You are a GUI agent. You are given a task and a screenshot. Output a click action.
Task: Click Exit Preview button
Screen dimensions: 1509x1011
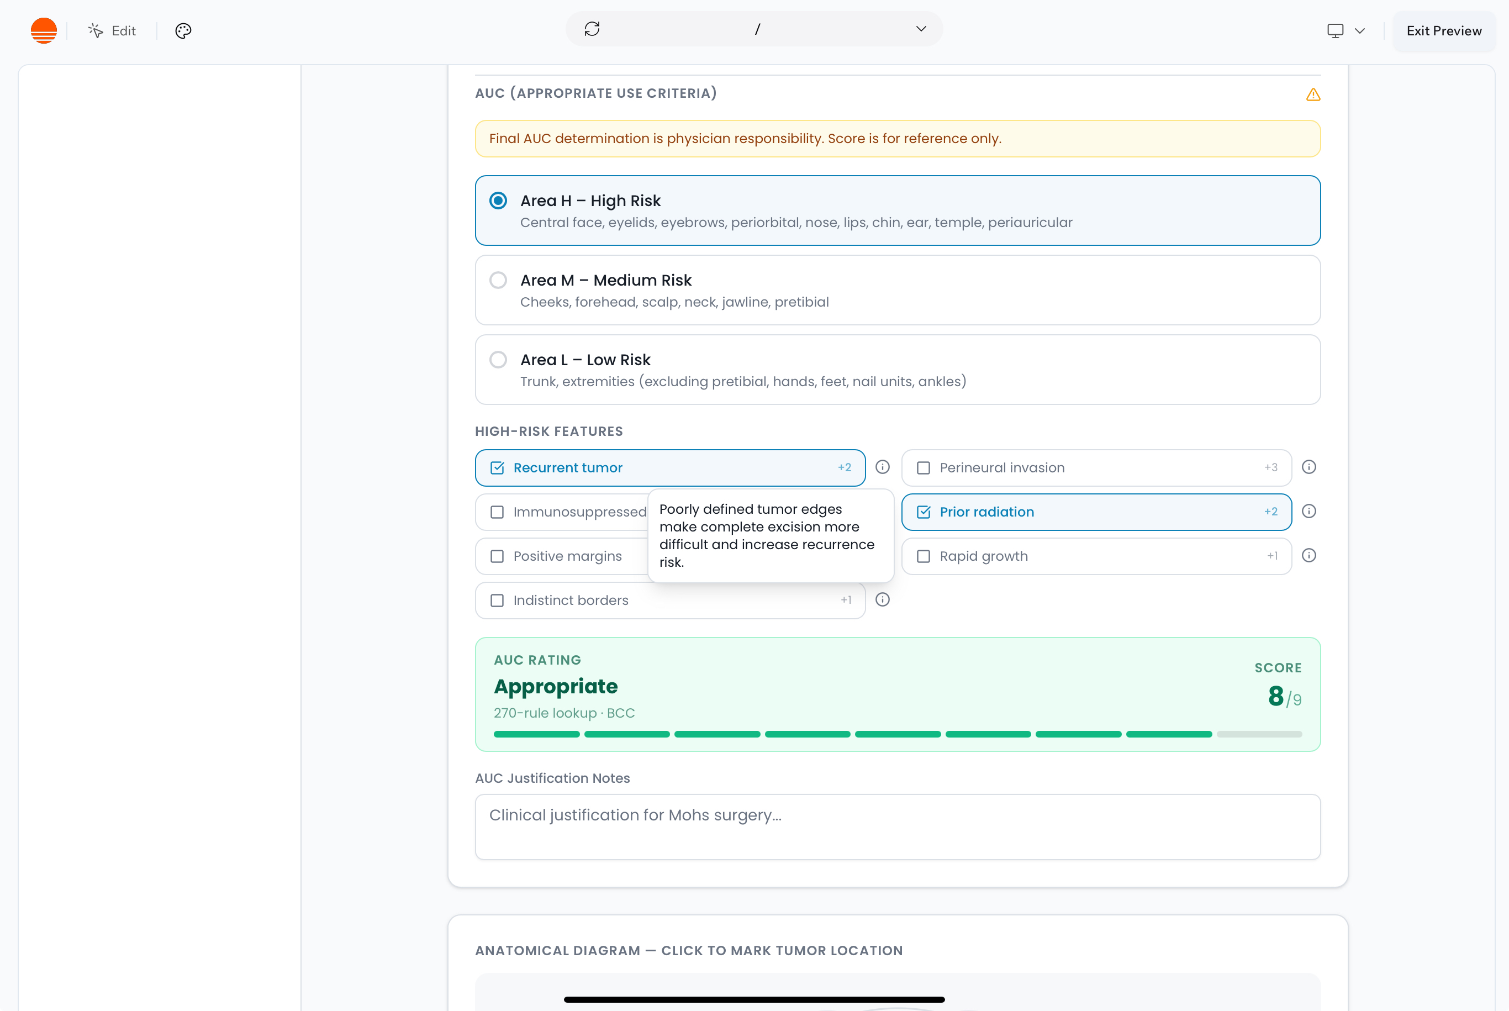1443,30
